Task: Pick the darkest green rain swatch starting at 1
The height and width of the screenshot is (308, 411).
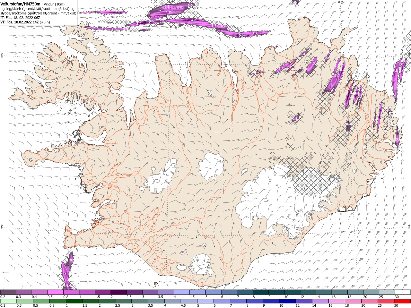Action: coord(74,301)
